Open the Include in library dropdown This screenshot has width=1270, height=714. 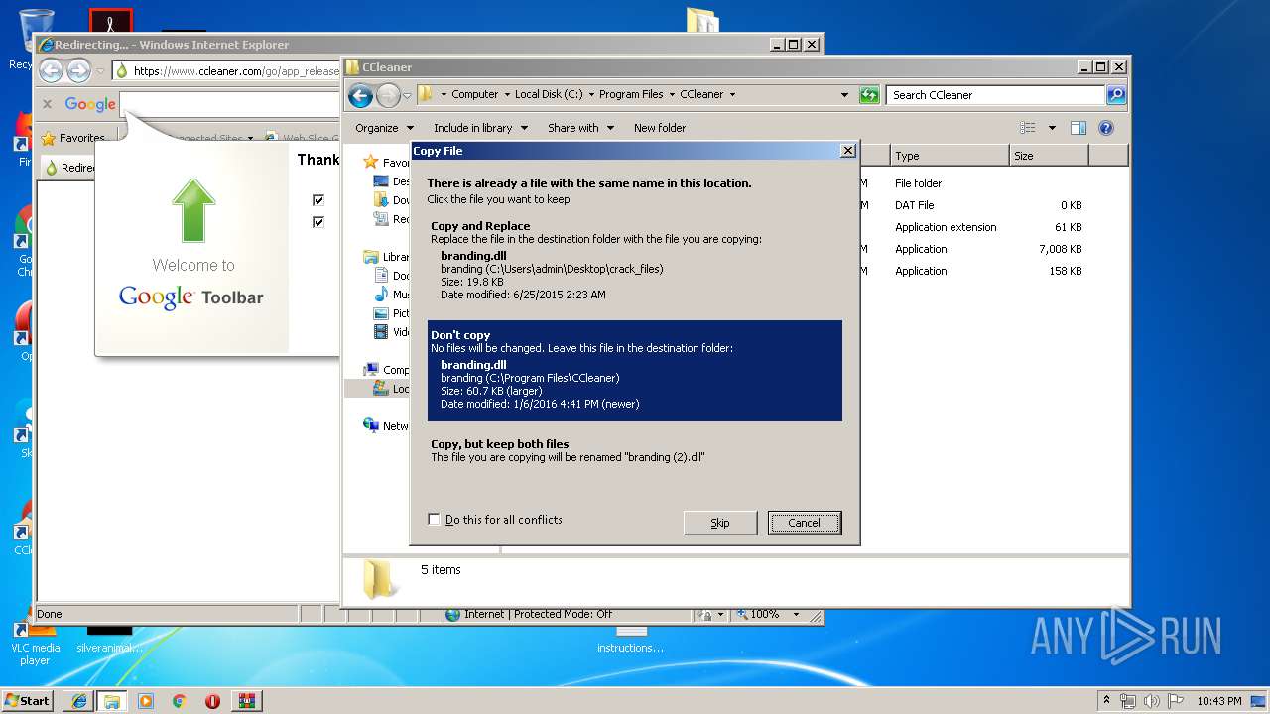point(479,128)
